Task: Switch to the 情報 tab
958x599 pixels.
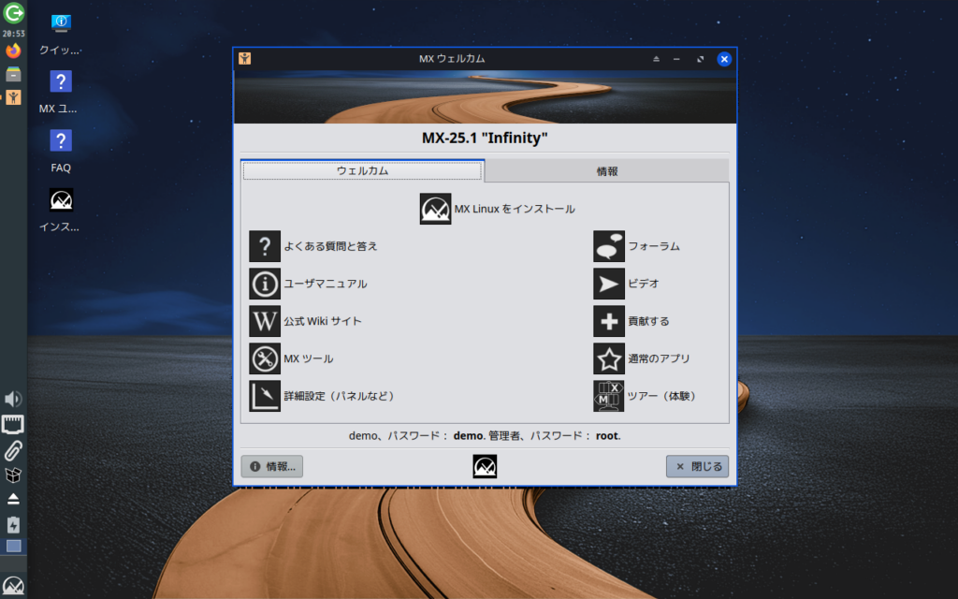Action: pyautogui.click(x=607, y=171)
